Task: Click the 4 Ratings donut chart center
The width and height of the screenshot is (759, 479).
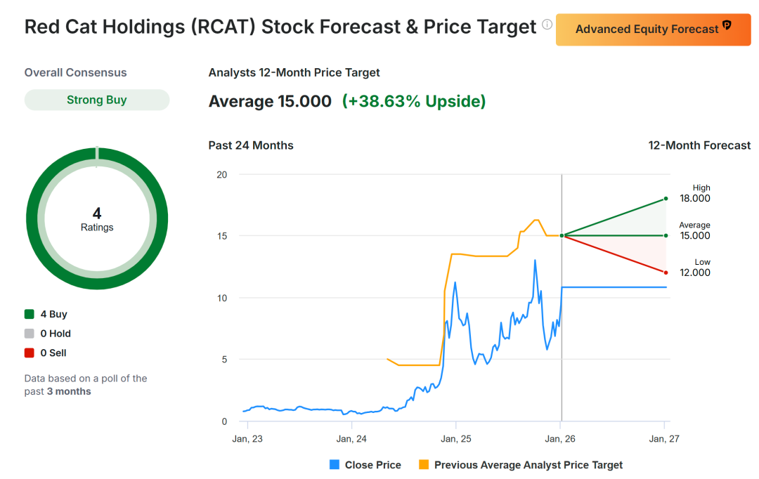Action: click(x=97, y=218)
